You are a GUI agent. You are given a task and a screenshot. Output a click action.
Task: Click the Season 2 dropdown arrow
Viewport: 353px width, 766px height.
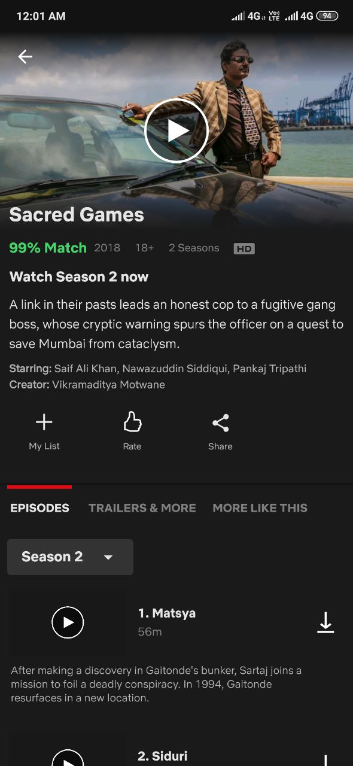click(108, 557)
